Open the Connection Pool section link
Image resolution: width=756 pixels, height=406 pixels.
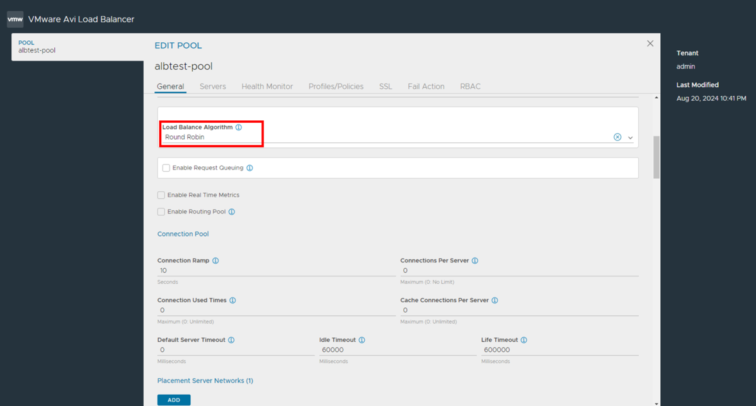coord(183,234)
